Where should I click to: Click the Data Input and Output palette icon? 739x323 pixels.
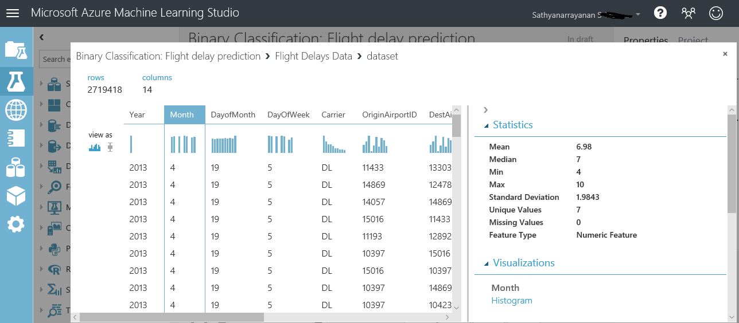pyautogui.click(x=55, y=146)
